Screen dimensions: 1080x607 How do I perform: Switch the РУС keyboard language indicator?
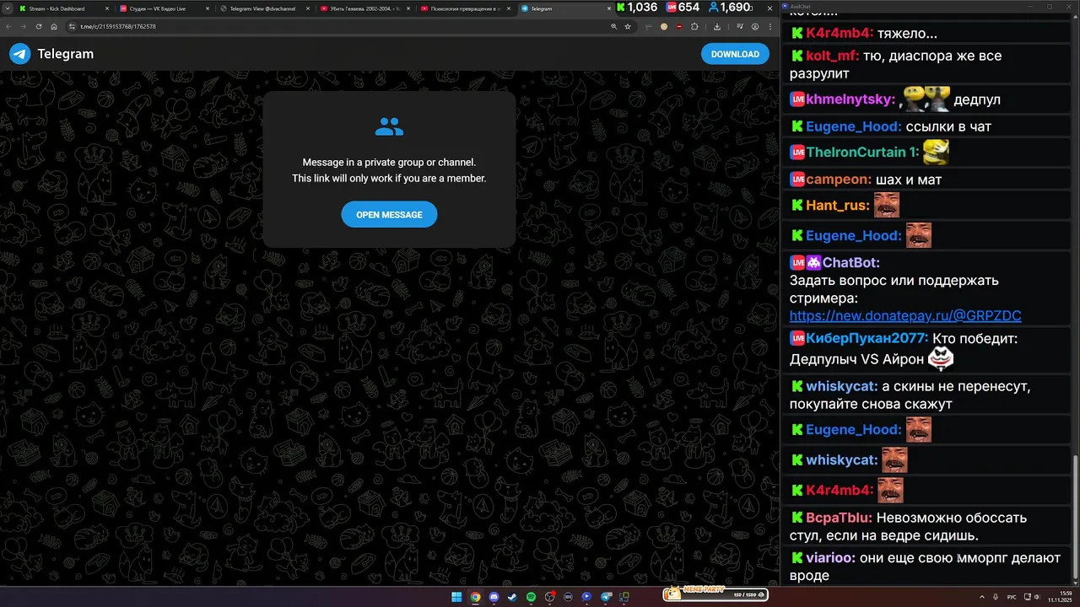coord(1012,597)
